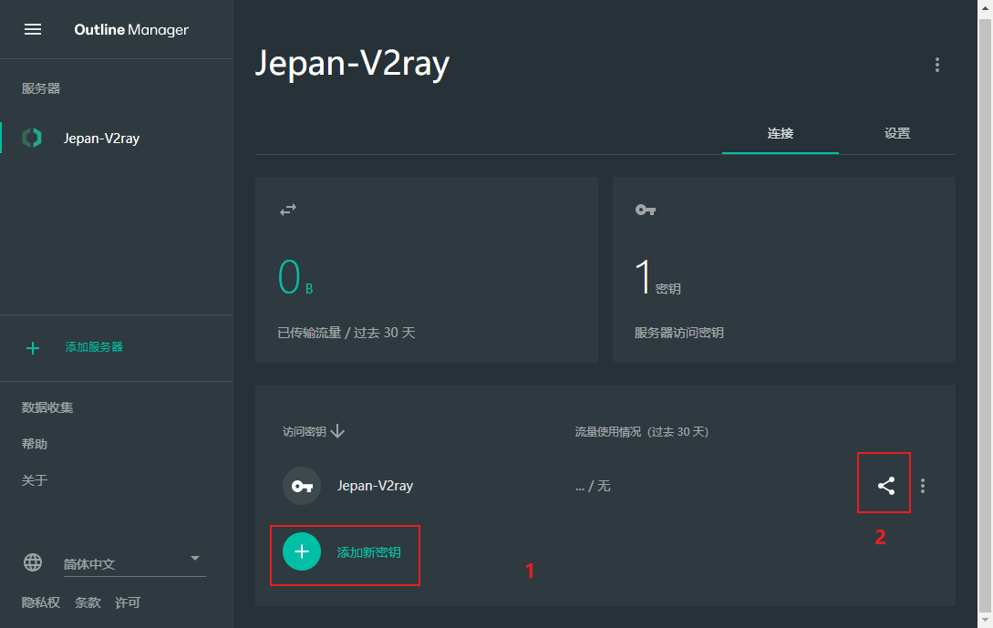Click the 添加新密钥 label
The width and height of the screenshot is (993, 628).
[x=368, y=552]
